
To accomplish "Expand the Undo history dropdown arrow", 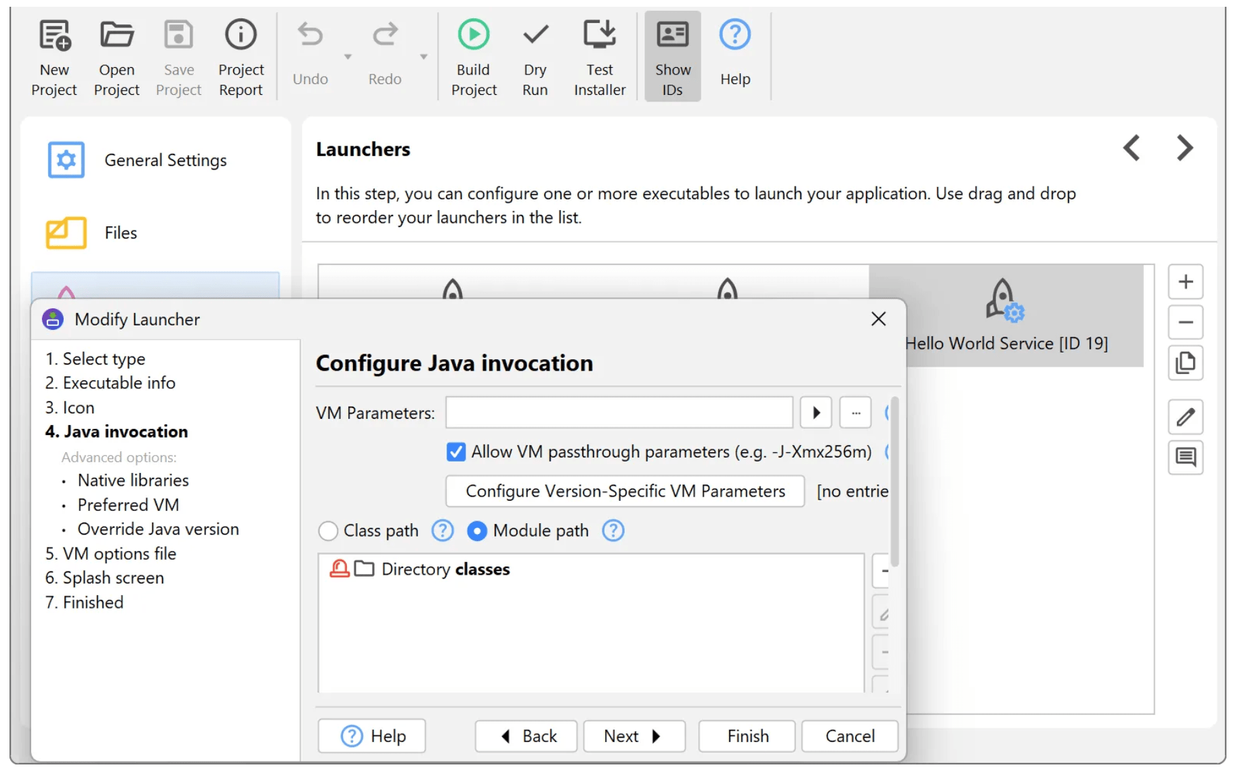I will (x=348, y=57).
